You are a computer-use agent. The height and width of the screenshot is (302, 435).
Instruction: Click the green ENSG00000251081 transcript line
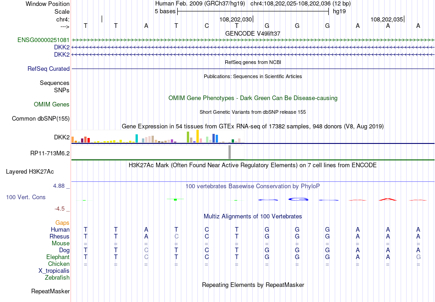253,40
